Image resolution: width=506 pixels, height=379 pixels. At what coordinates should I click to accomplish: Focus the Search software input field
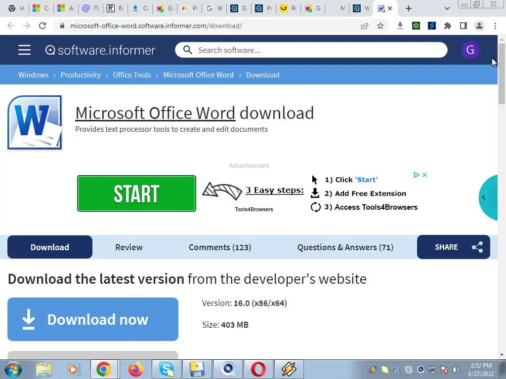point(311,50)
